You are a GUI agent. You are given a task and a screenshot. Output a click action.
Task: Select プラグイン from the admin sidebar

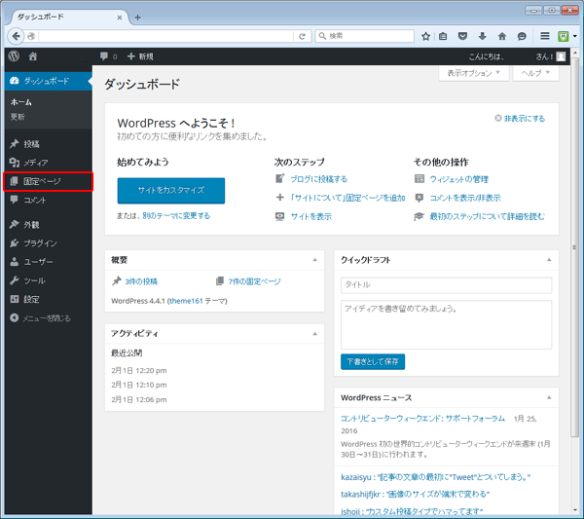tap(40, 243)
